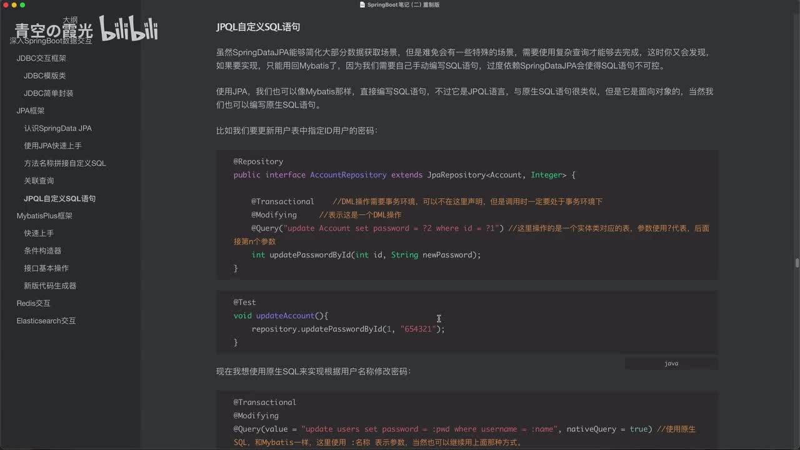
Task: Go to 快速上手 under MybatisPlus
Action: [x=39, y=233]
